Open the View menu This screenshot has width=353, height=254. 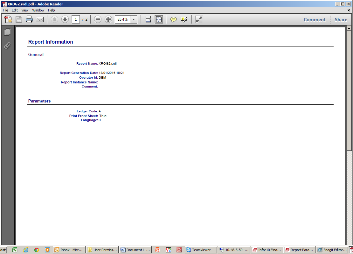coord(25,10)
